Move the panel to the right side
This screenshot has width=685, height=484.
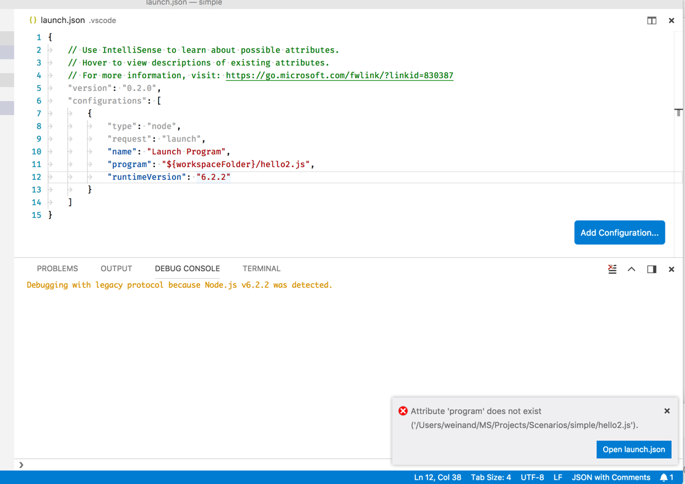tap(651, 269)
